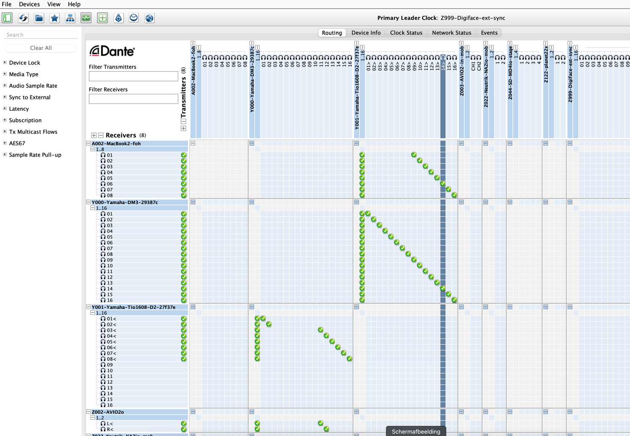Open the network interface hierarchy icon
The width and height of the screenshot is (630, 436).
pyautogui.click(x=70, y=18)
